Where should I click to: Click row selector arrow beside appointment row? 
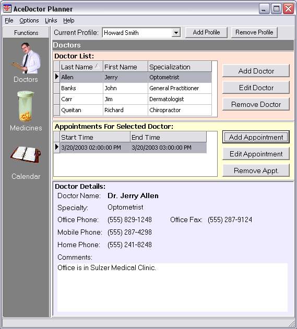coord(57,148)
